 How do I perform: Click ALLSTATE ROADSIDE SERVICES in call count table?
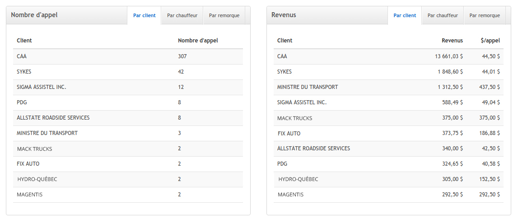(53, 118)
